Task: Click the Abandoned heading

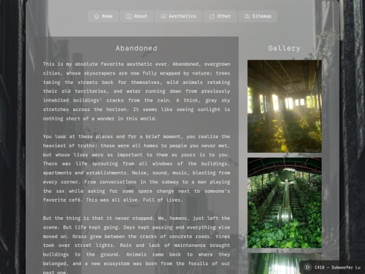Action: (137, 48)
